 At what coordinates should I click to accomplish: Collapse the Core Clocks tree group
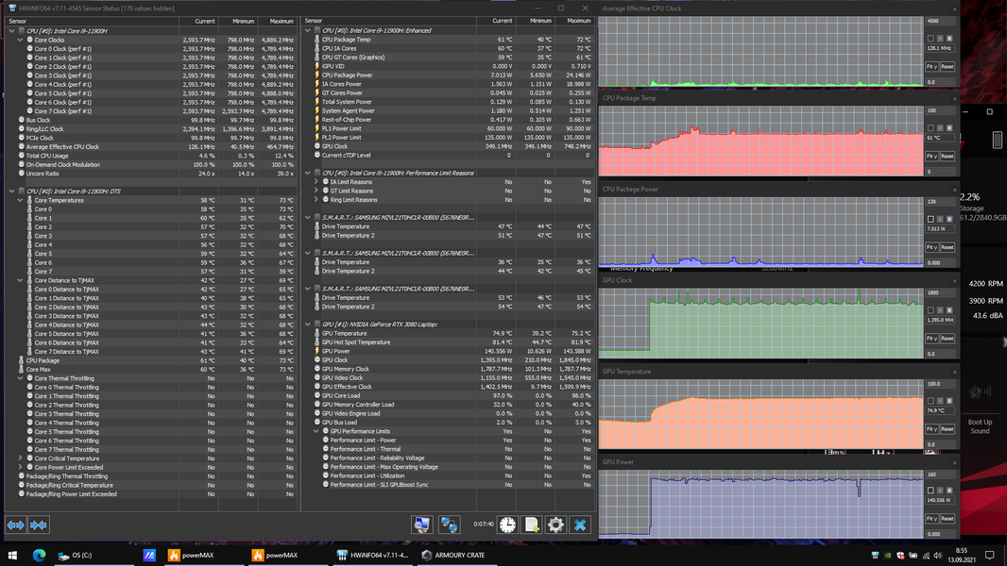21,40
